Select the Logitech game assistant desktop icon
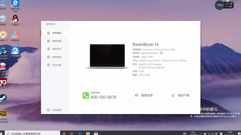The image size is (241, 135). (x=4, y=53)
